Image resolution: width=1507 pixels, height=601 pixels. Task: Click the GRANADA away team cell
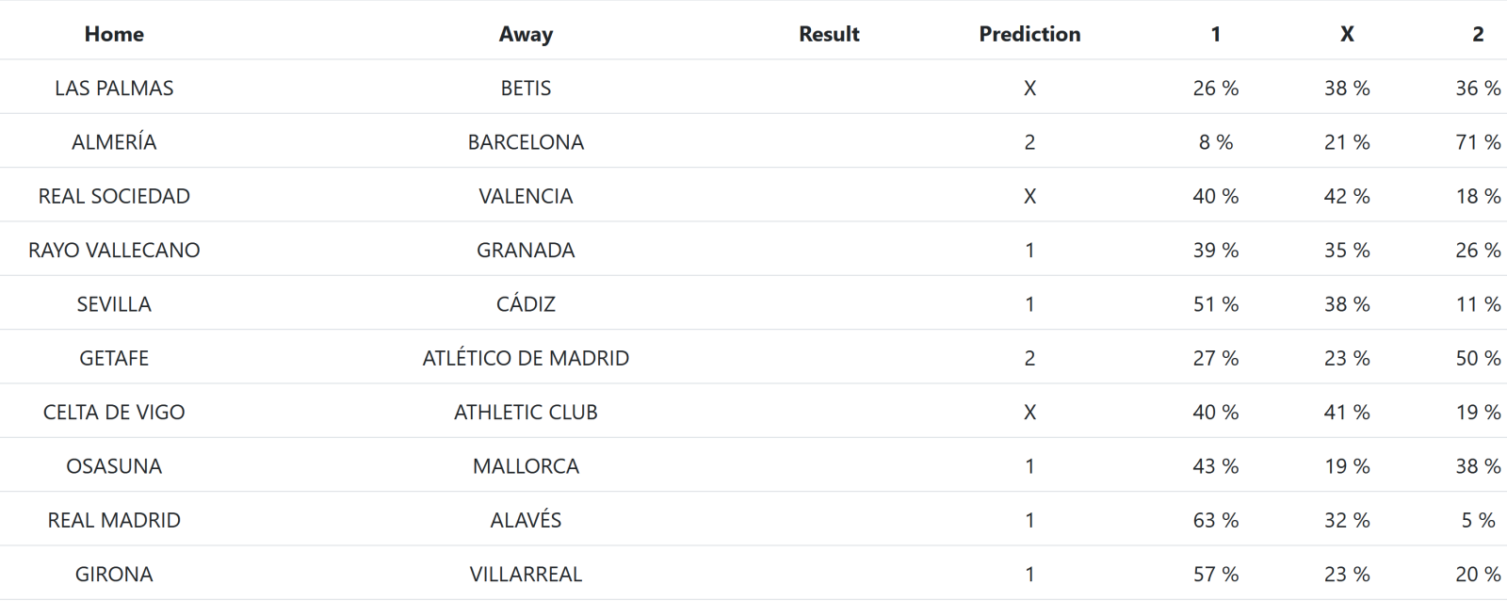point(526,250)
